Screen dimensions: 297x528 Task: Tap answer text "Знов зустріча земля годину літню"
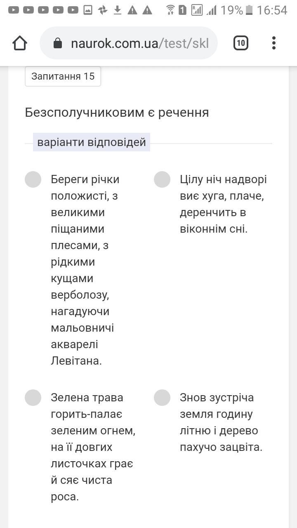221,422
